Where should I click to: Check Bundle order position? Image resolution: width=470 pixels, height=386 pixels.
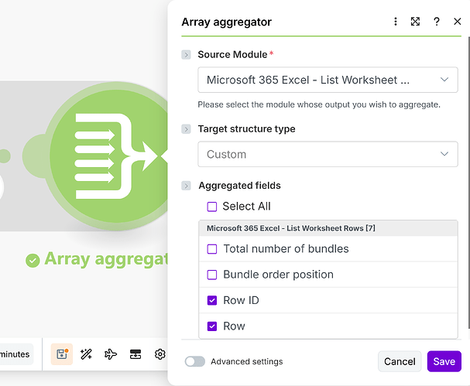pos(212,275)
